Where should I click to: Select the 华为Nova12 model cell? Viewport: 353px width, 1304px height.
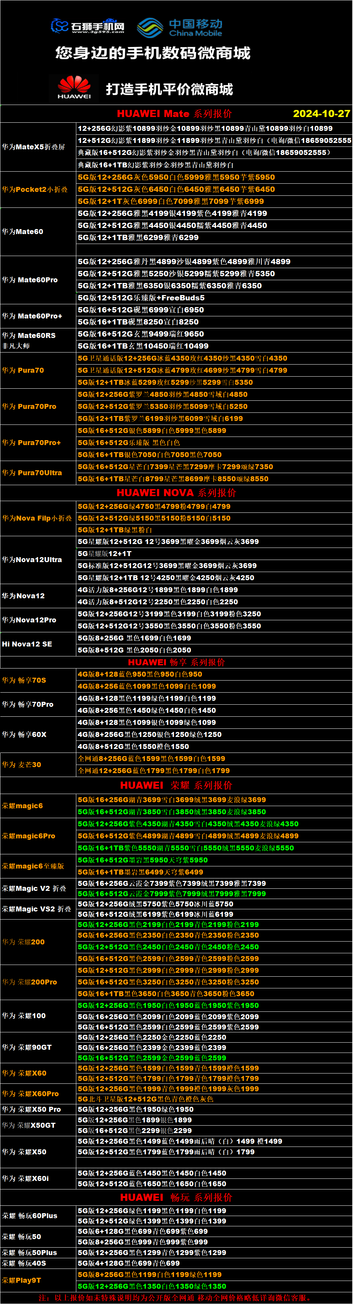click(x=38, y=596)
